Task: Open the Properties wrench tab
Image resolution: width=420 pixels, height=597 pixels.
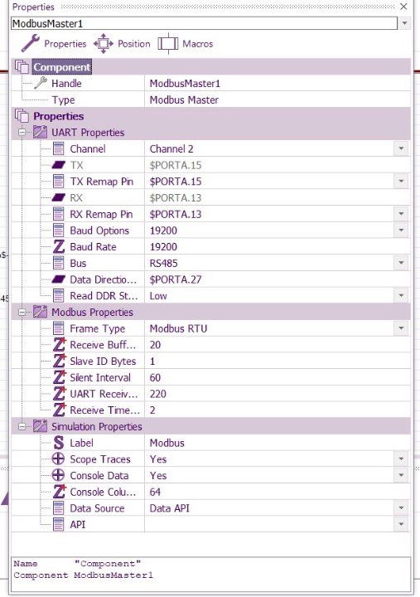Action: click(54, 43)
